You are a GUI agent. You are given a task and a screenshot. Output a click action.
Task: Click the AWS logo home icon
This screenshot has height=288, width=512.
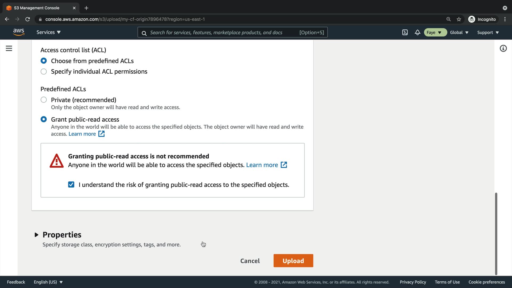coord(19,32)
